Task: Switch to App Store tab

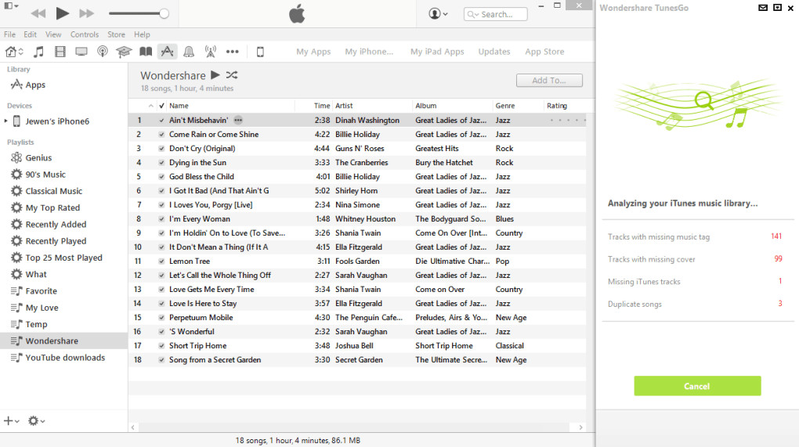Action: point(544,52)
